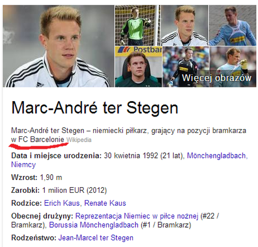Click the Zarobki 1 milion EUR text
Viewport: 258px width, 247px height.
(74, 190)
